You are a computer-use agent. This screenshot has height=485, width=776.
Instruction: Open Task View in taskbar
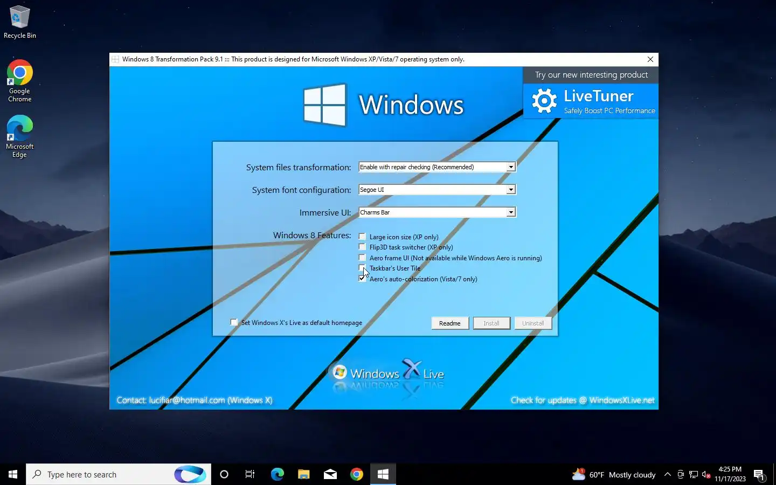[x=250, y=474]
